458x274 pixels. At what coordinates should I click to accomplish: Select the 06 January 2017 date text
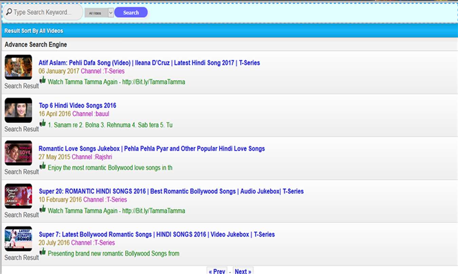coord(59,71)
